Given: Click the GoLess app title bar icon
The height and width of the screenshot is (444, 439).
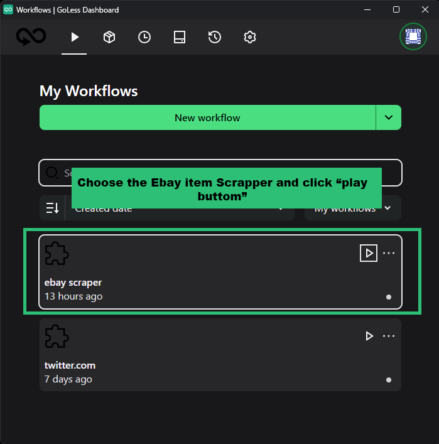Looking at the screenshot, I should click(8, 9).
